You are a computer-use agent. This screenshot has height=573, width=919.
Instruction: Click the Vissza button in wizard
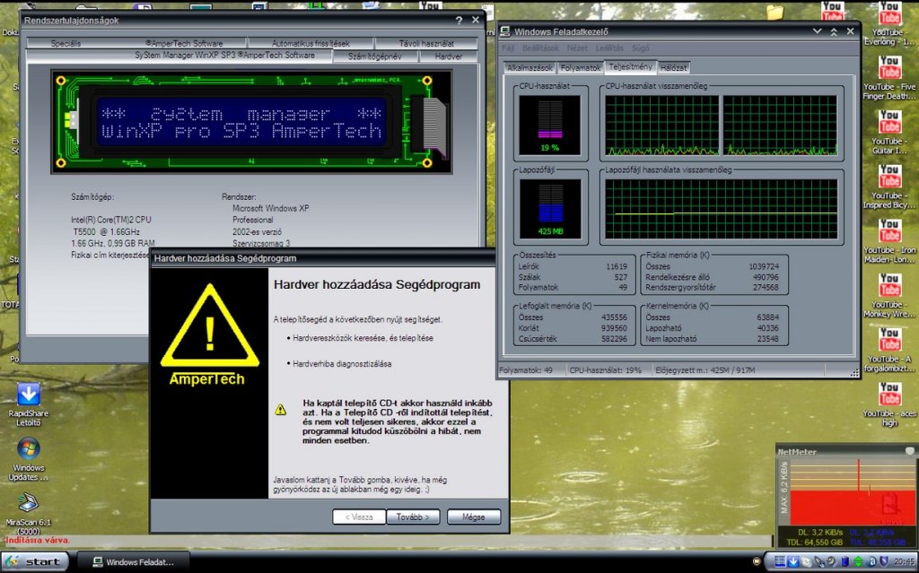click(359, 517)
